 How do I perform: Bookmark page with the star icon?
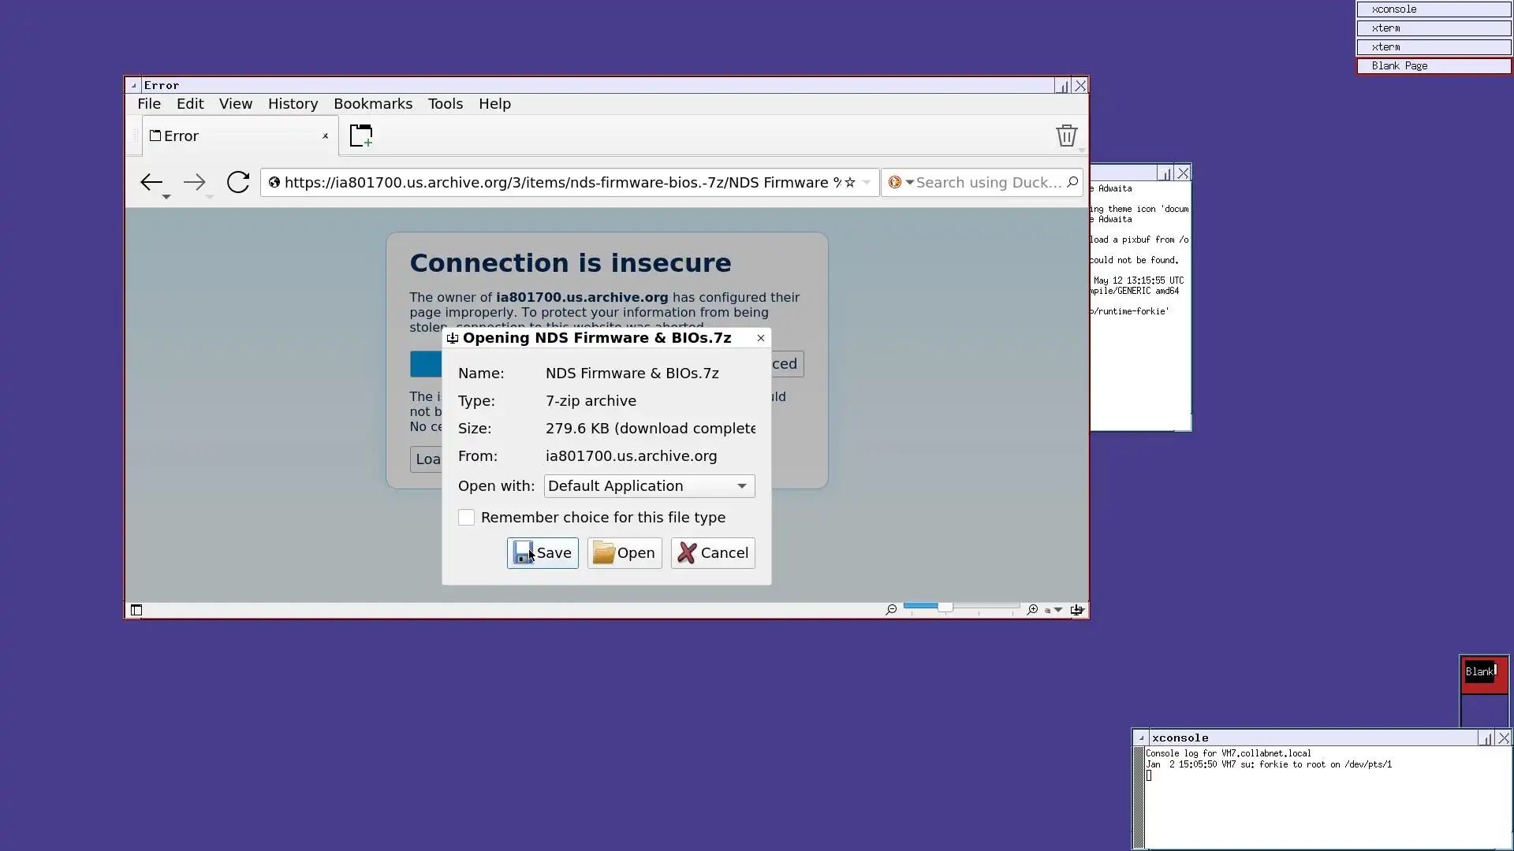click(x=850, y=183)
